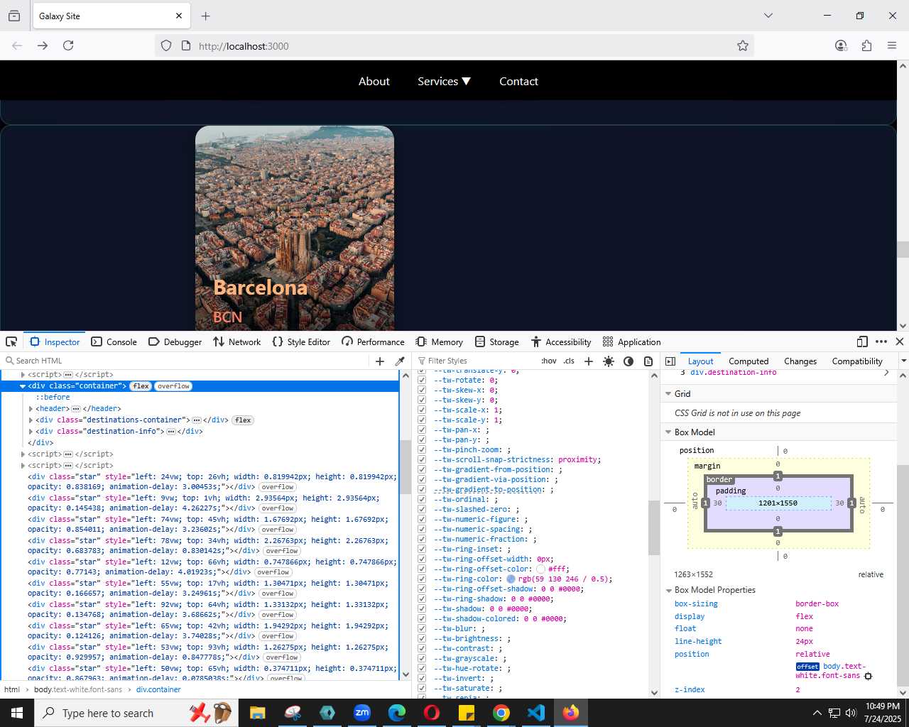Switch to the Console tab

114,341
